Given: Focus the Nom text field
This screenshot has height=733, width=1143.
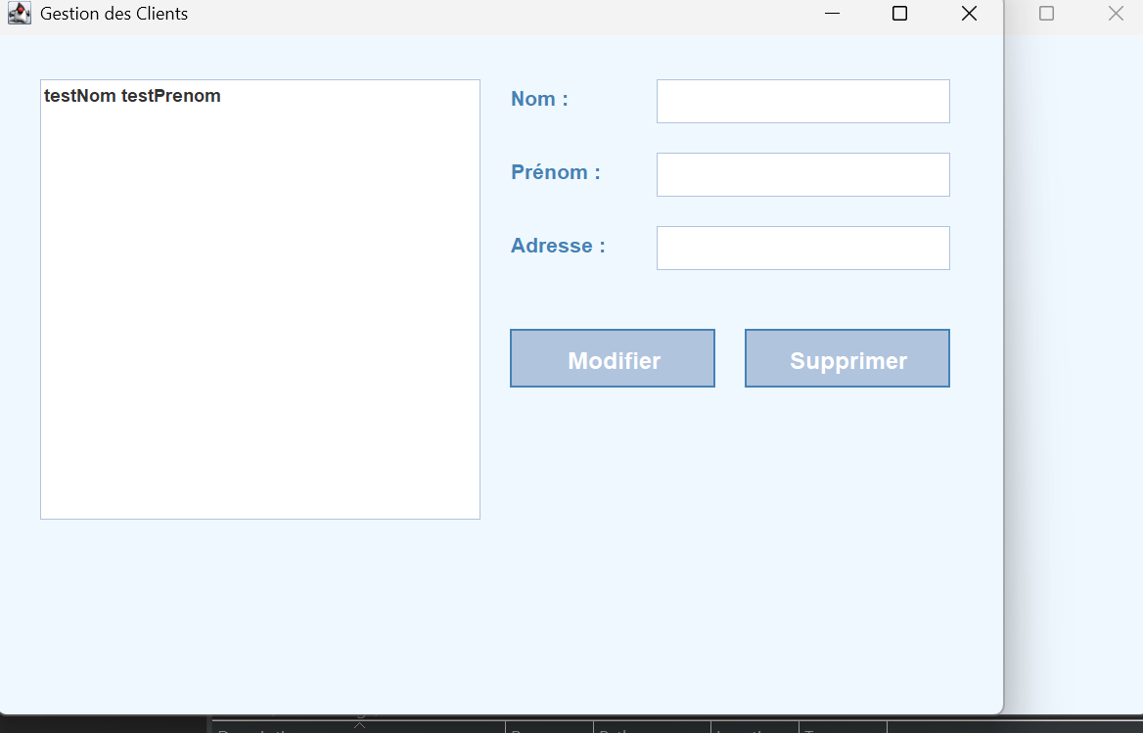Looking at the screenshot, I should click(802, 102).
